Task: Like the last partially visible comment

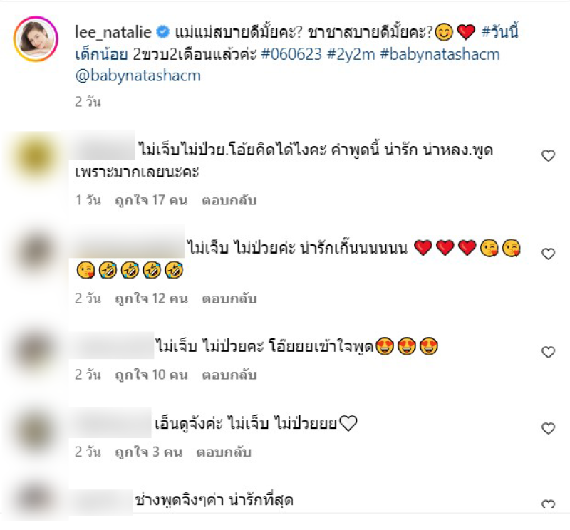Action: coord(548,504)
